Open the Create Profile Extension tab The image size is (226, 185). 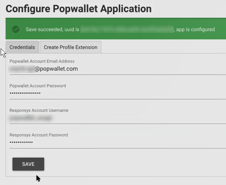click(x=70, y=47)
